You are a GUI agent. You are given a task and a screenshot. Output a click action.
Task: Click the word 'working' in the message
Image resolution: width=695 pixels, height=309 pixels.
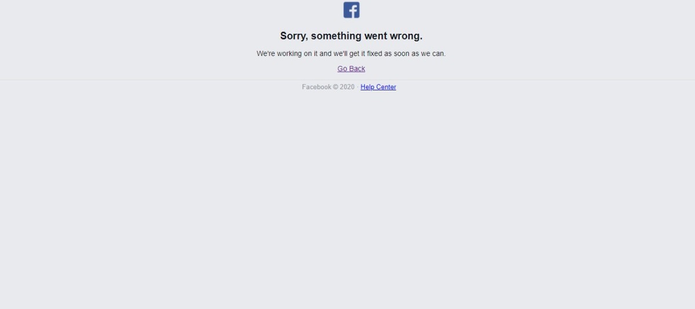[288, 53]
